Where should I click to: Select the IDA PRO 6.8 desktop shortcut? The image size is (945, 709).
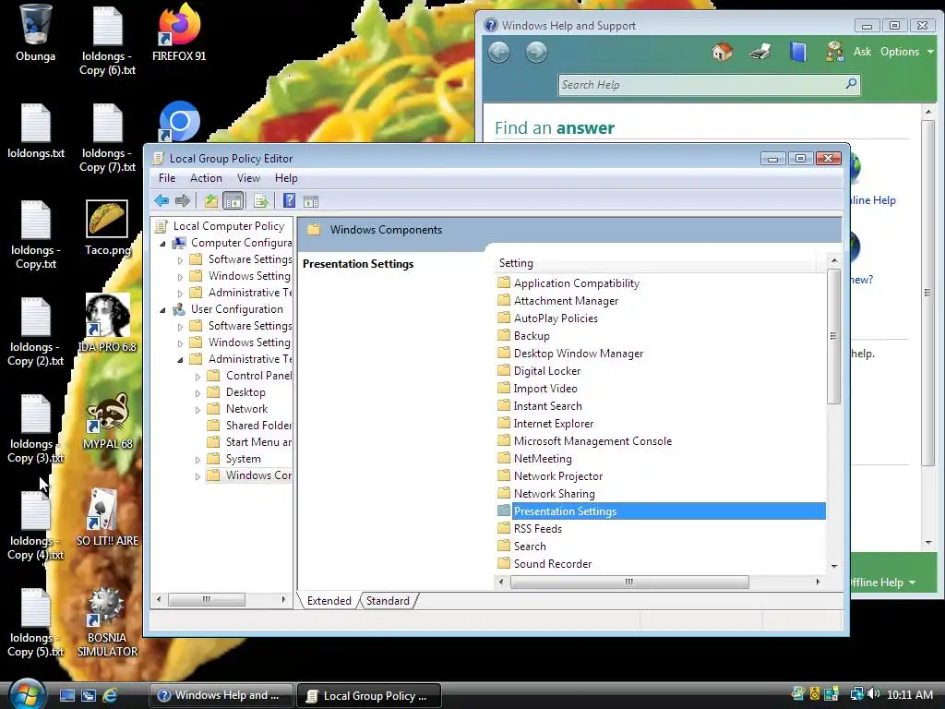107,324
